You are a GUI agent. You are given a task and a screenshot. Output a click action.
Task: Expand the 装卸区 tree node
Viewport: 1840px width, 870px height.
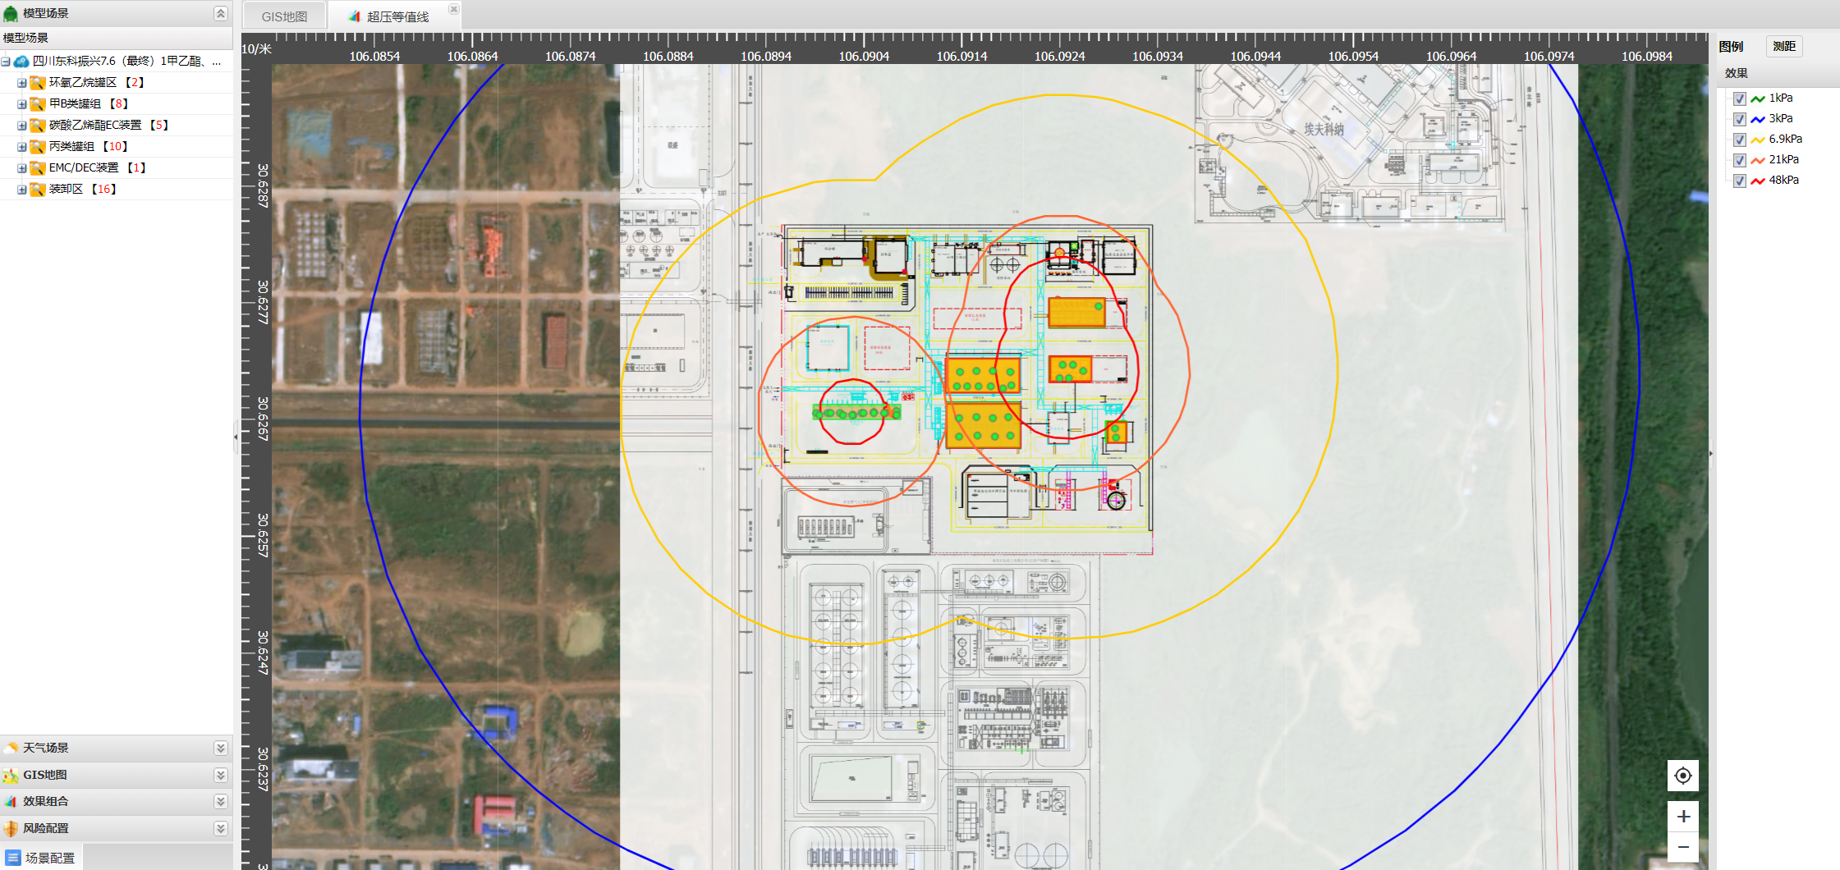(22, 190)
